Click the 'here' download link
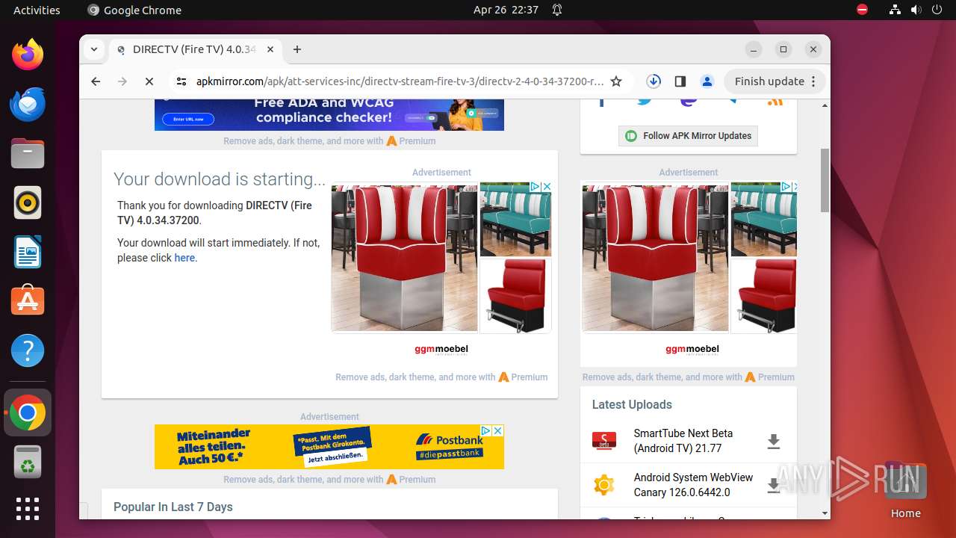 click(x=184, y=258)
